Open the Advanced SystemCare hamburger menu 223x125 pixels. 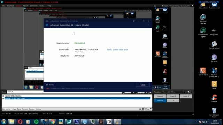[47, 21]
